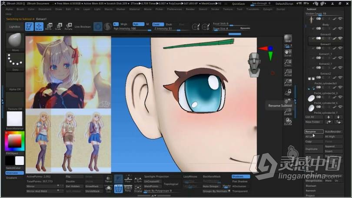Toggle the Persp perspective icon

pos(128,189)
